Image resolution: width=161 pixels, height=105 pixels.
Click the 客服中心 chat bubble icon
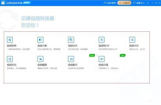coord(134,3)
